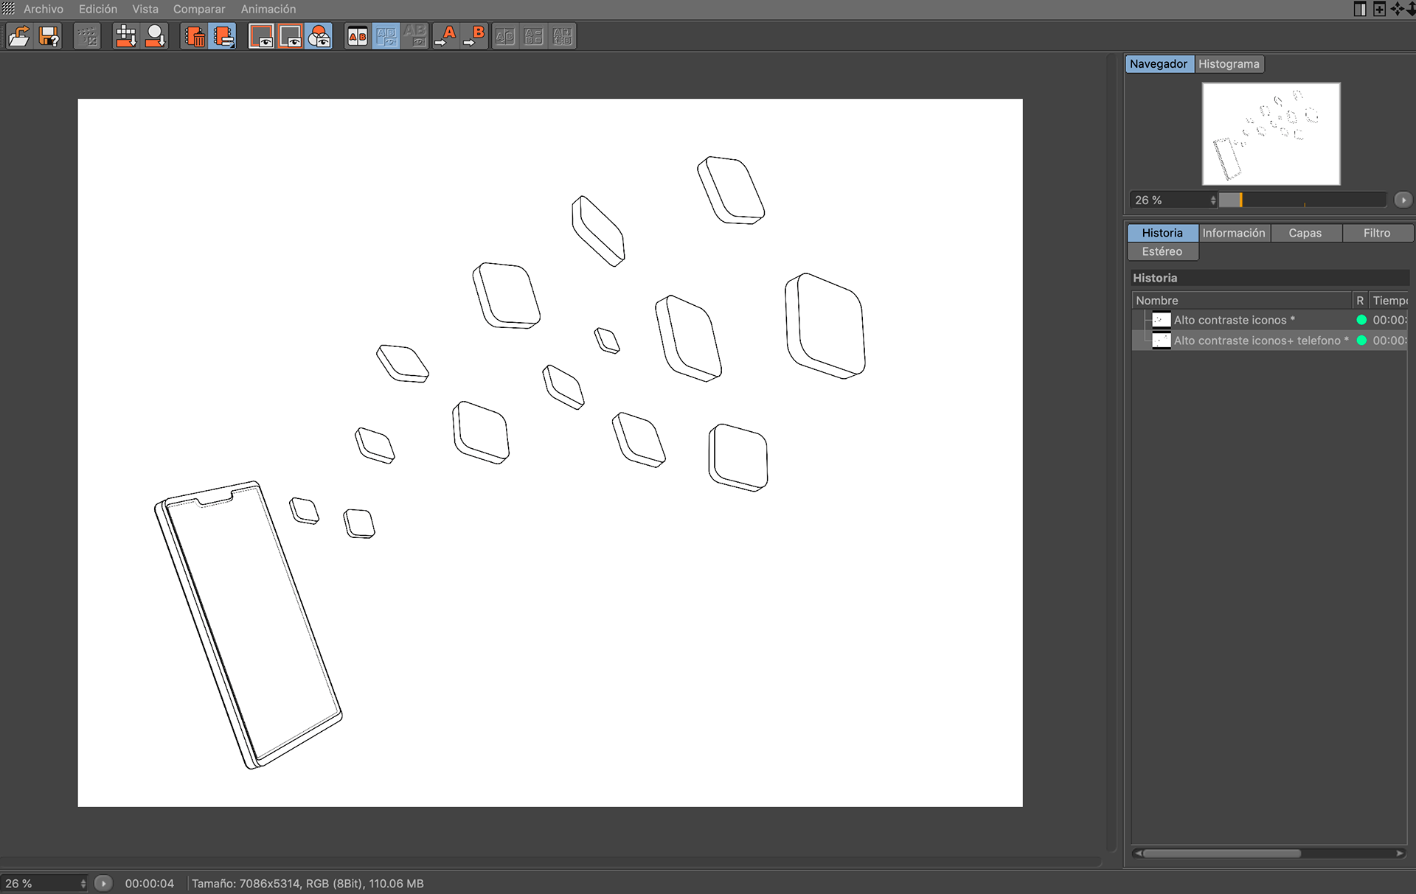Click the color channels eye icon
Screen dimensions: 1416x894
coord(319,36)
